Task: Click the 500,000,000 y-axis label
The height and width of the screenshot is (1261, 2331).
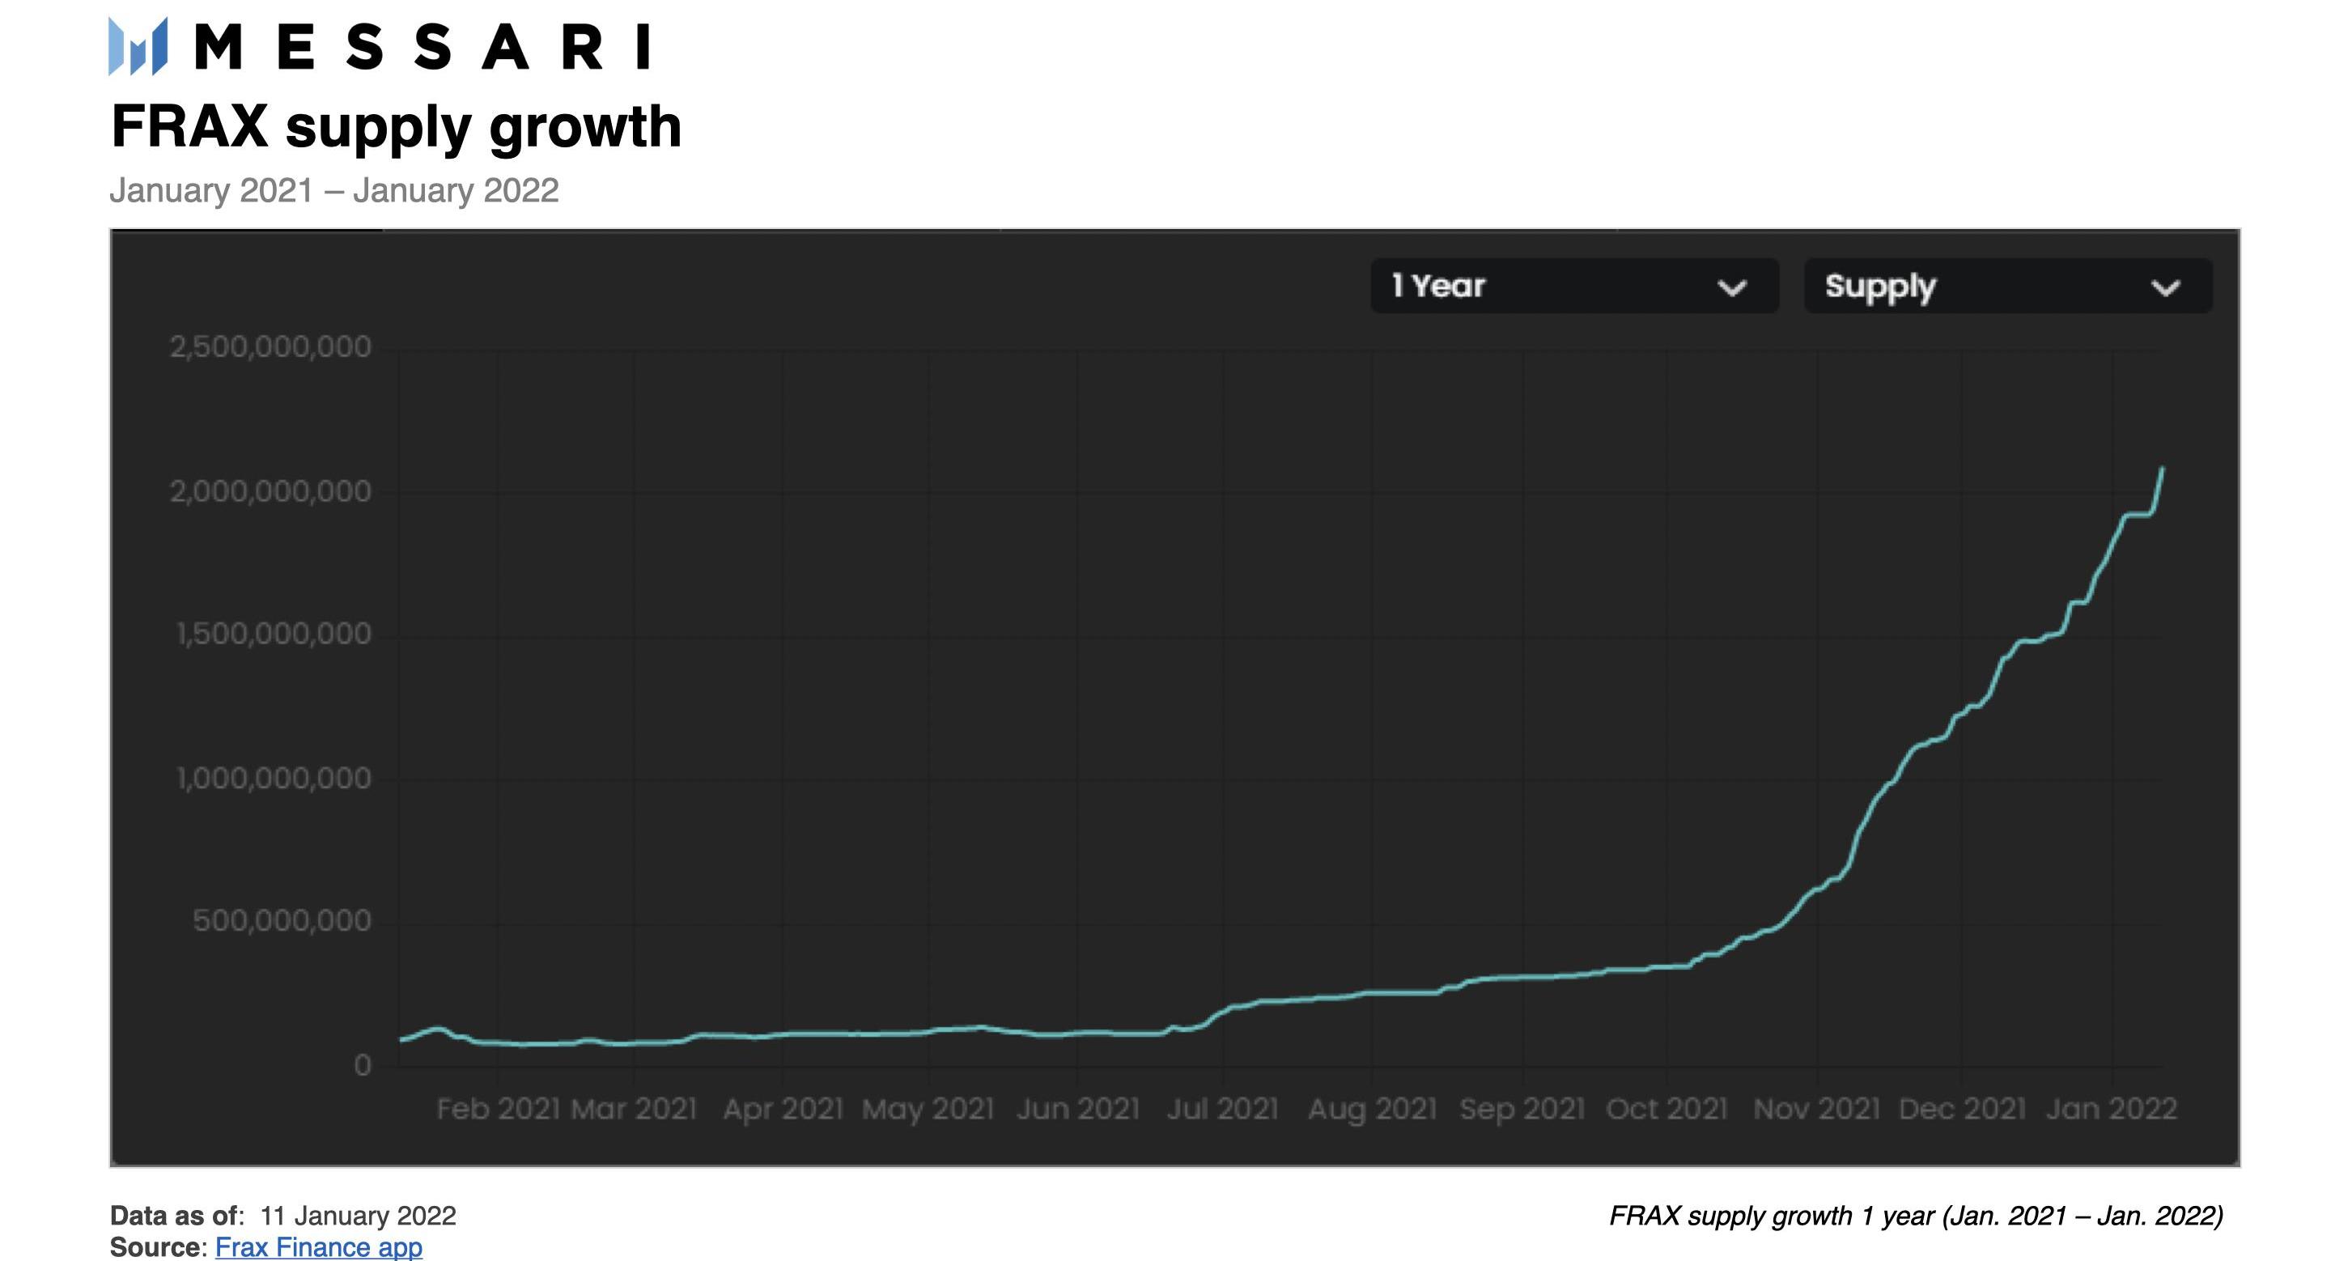Action: [x=282, y=921]
